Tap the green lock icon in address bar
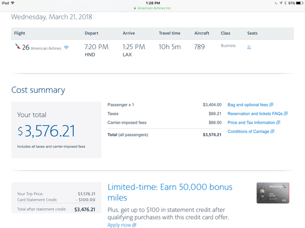 tap(135, 8)
